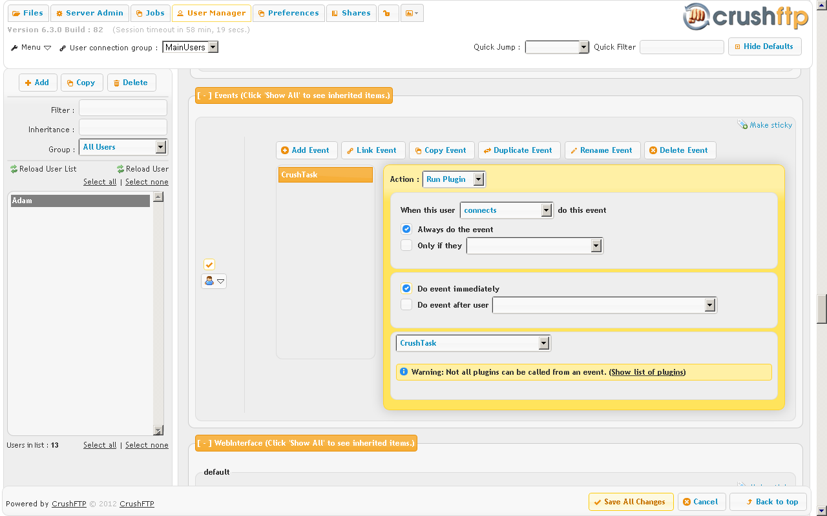The height and width of the screenshot is (516, 827).
Task: Open the CrushTask plugin dropdown
Action: point(473,343)
